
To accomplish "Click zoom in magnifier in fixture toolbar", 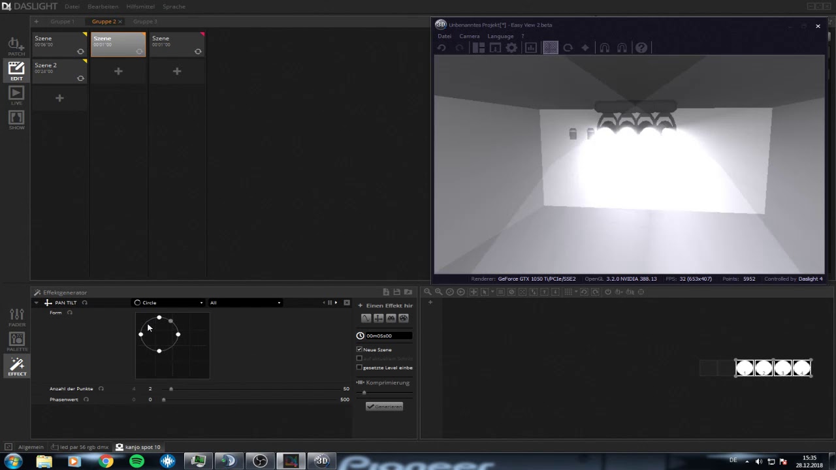I will [x=438, y=292].
